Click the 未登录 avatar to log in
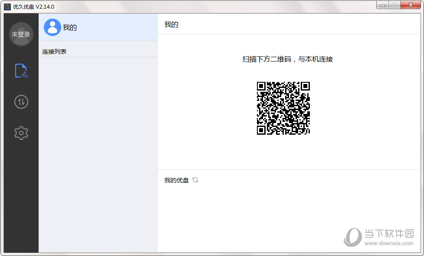 pos(21,34)
